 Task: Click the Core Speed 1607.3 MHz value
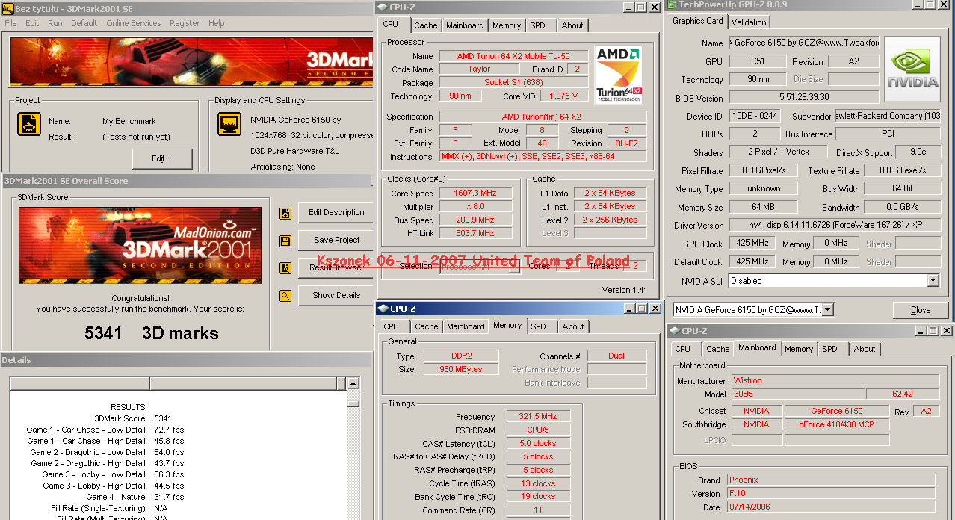coord(475,193)
